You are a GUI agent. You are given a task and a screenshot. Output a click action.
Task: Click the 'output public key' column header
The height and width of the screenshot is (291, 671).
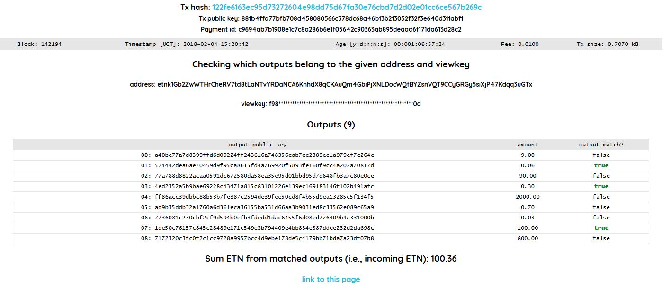pyautogui.click(x=257, y=145)
